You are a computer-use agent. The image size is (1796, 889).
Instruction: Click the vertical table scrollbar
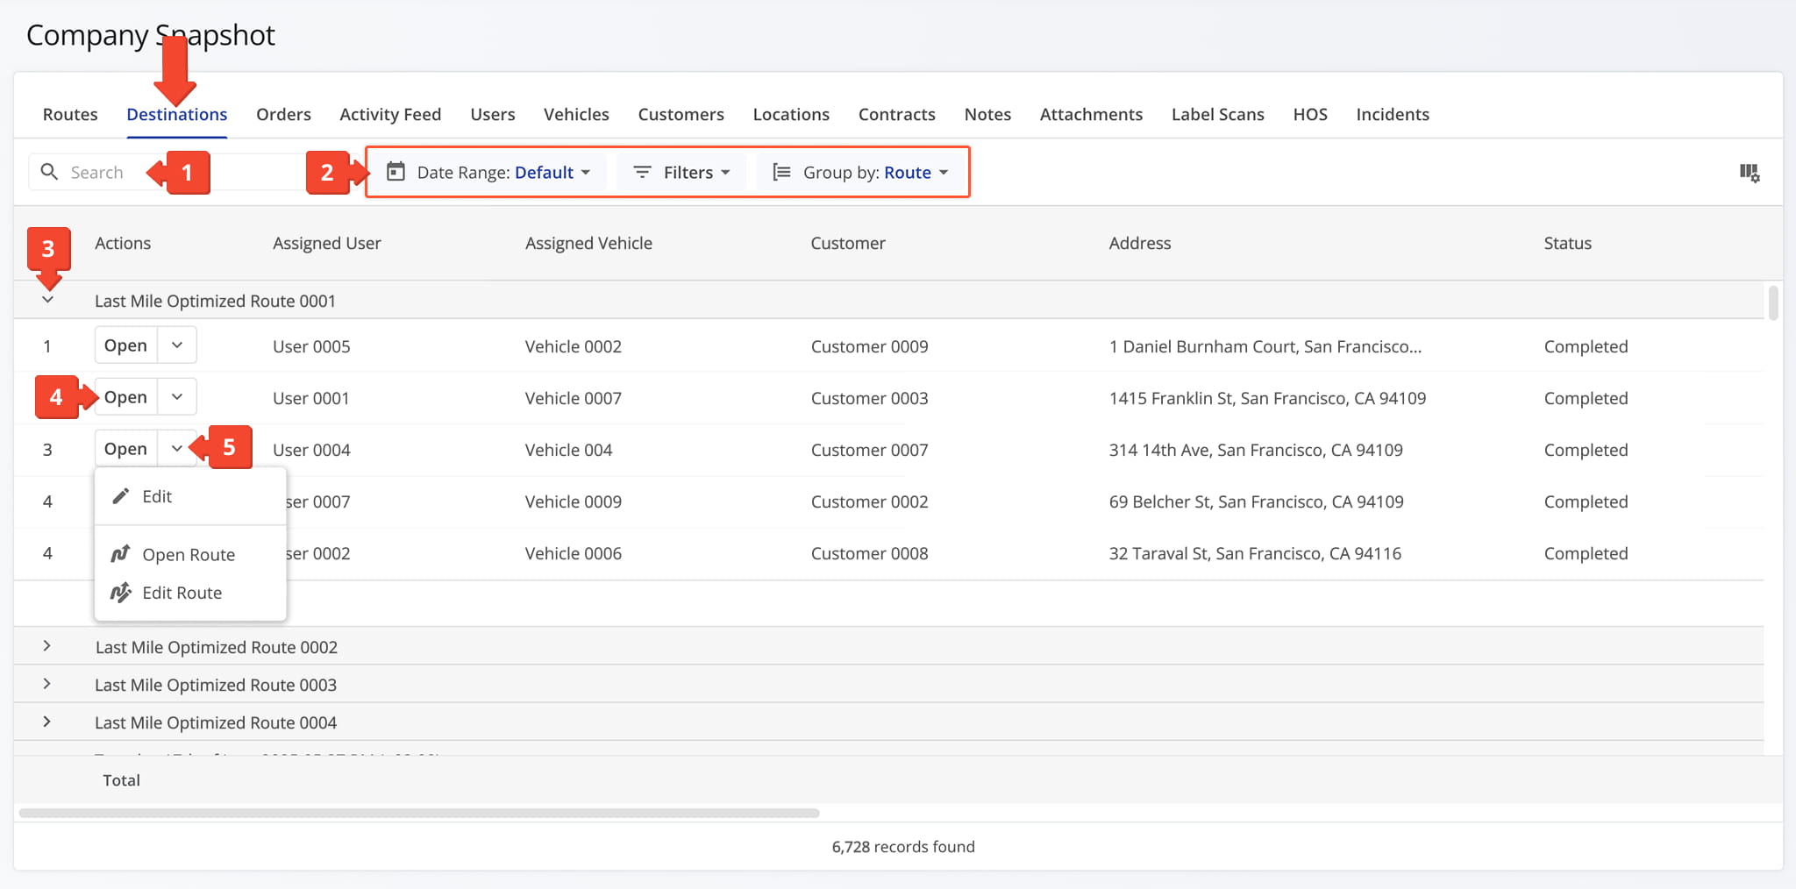pos(1773,303)
